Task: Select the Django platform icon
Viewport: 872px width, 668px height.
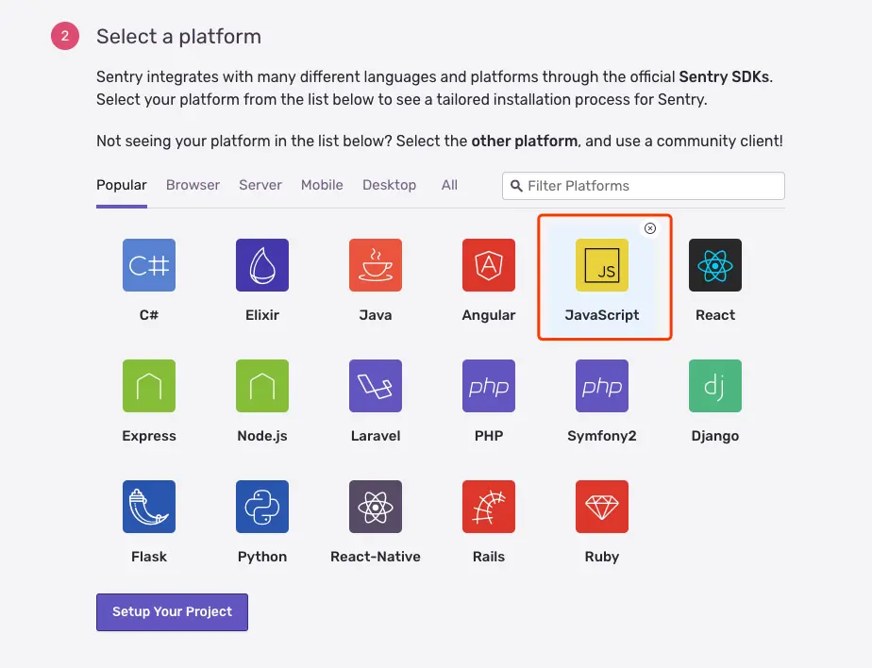Action: click(x=715, y=386)
